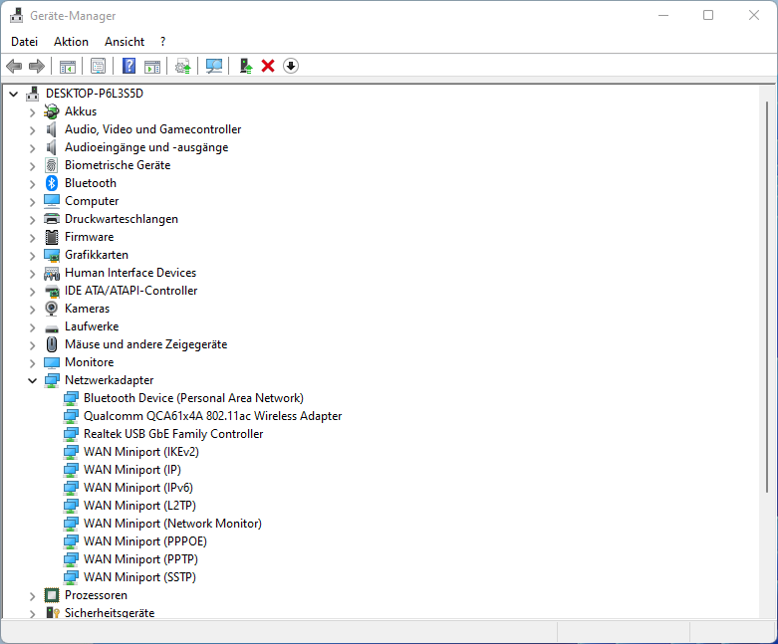Click the Kameras webcam icon
Screen dimensions: 778x644
pos(52,309)
